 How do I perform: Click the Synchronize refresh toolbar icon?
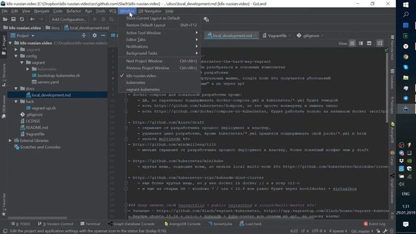coord(21,19)
